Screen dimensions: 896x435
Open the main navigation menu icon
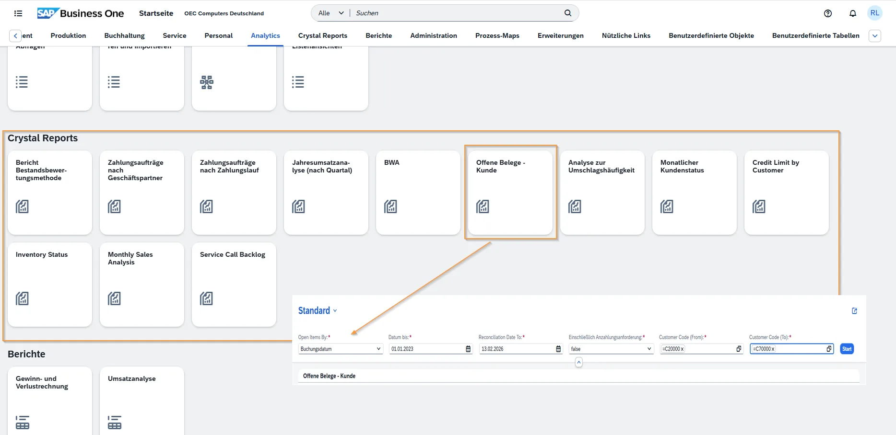pyautogui.click(x=18, y=13)
